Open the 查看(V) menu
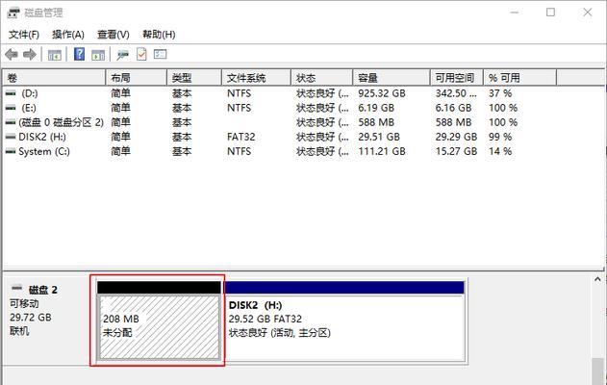The height and width of the screenshot is (385, 607). (114, 35)
